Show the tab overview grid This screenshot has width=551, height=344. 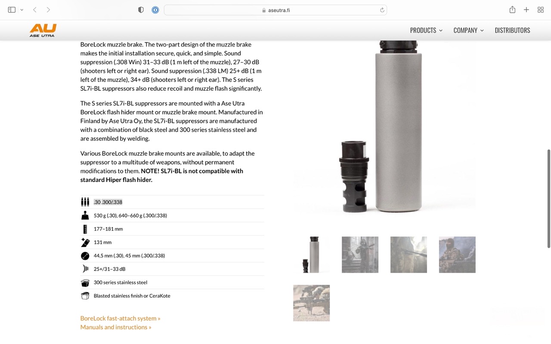[541, 10]
